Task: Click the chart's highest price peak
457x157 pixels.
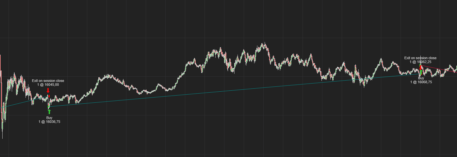Action: coord(263,44)
